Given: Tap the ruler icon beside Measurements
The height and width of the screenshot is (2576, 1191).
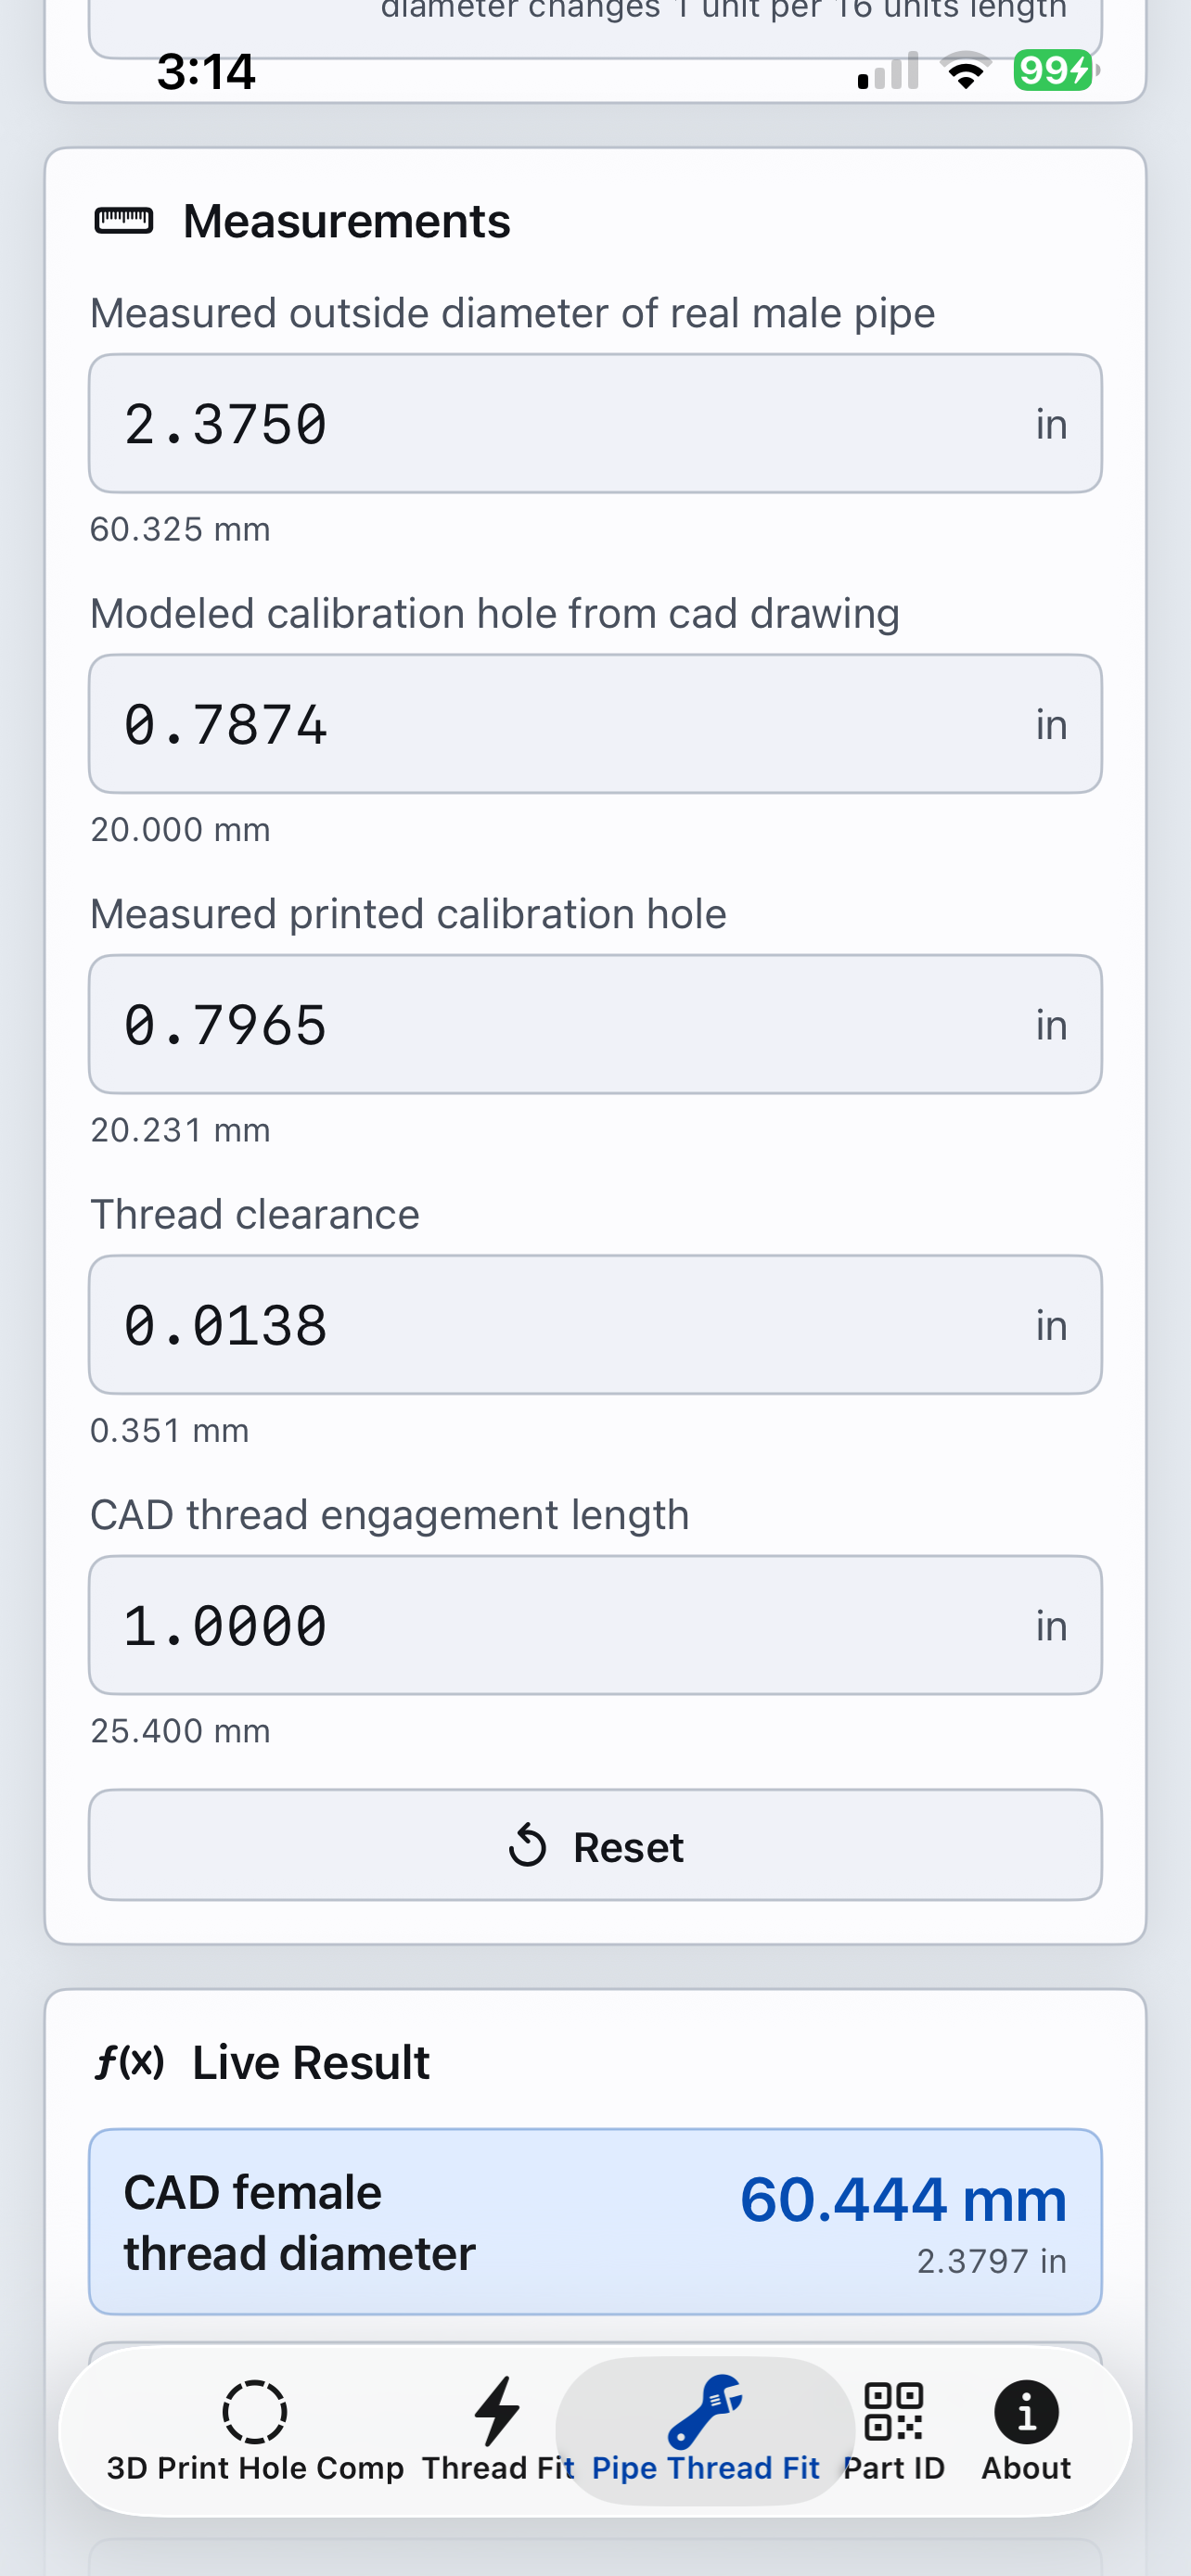Looking at the screenshot, I should (x=124, y=220).
